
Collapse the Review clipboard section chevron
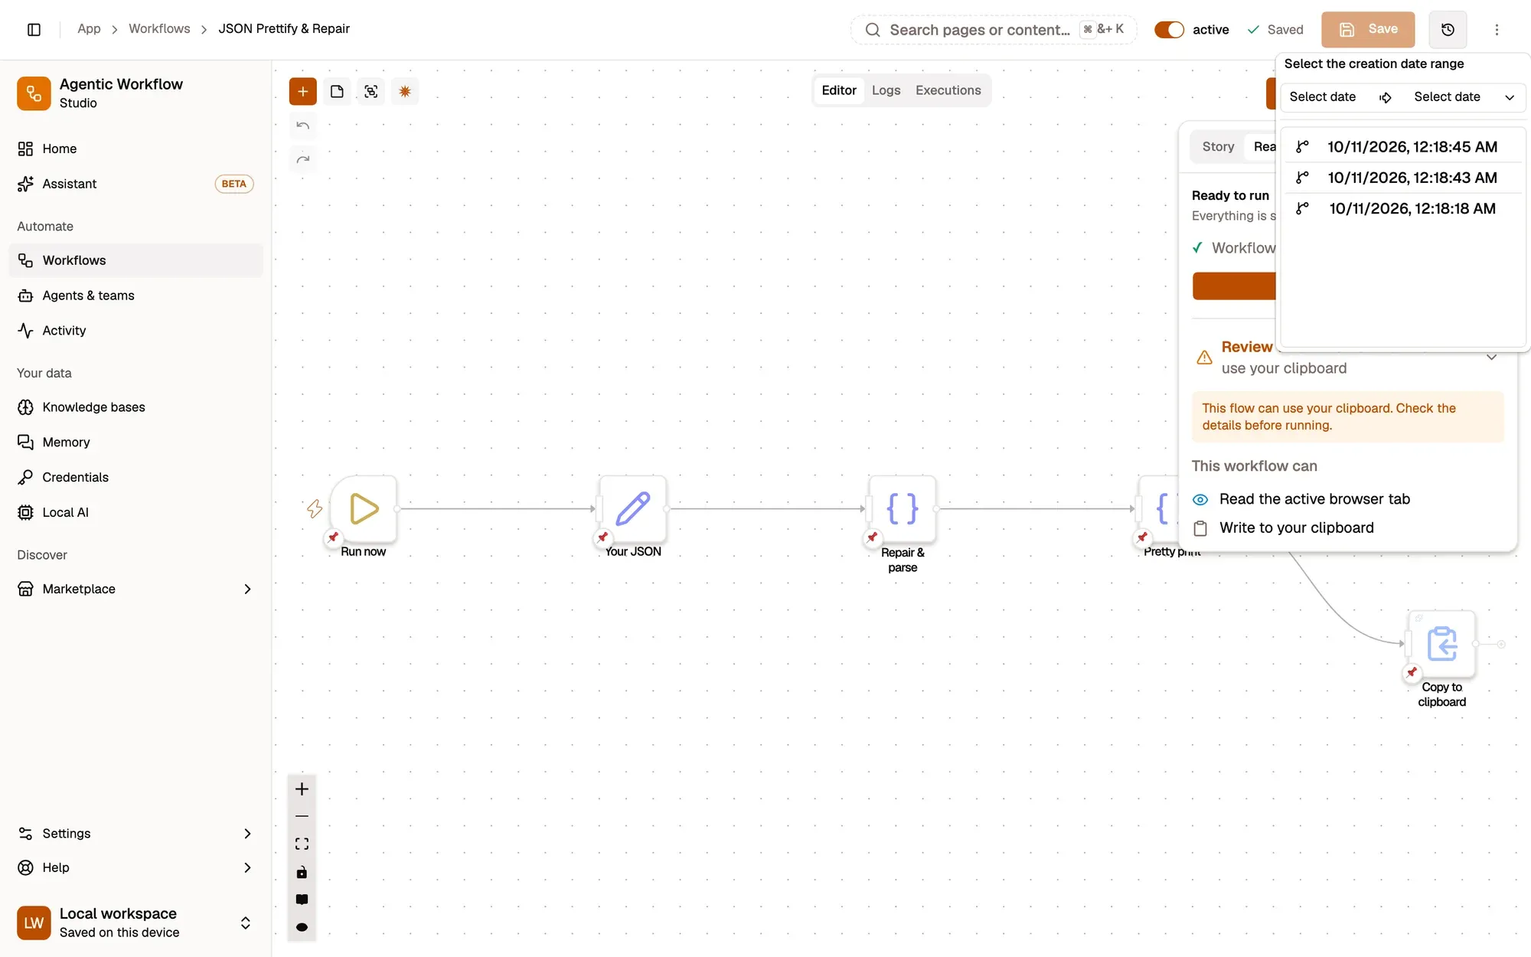tap(1491, 358)
